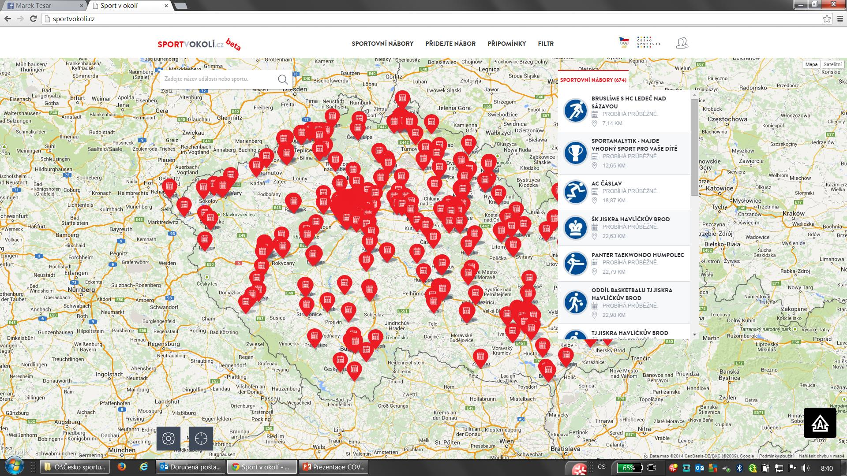Open the running athlete icon for AC Čáslav
Image resolution: width=847 pixels, height=476 pixels.
point(575,192)
